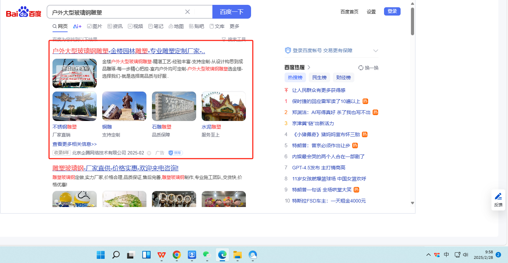This screenshot has height=263, width=508.
Task: Click the volume speaker icon
Action: click(x=465, y=255)
